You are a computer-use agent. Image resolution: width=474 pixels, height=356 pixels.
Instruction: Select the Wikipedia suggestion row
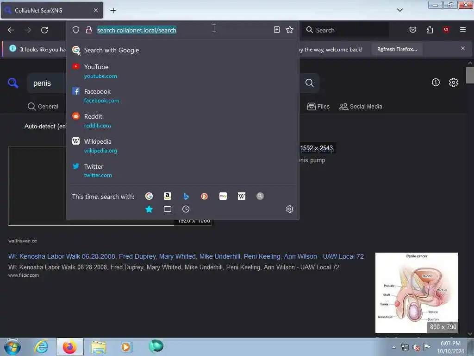coord(182,146)
